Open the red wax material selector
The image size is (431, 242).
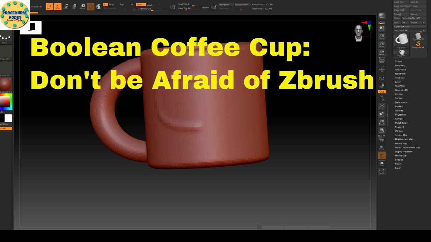[6, 85]
